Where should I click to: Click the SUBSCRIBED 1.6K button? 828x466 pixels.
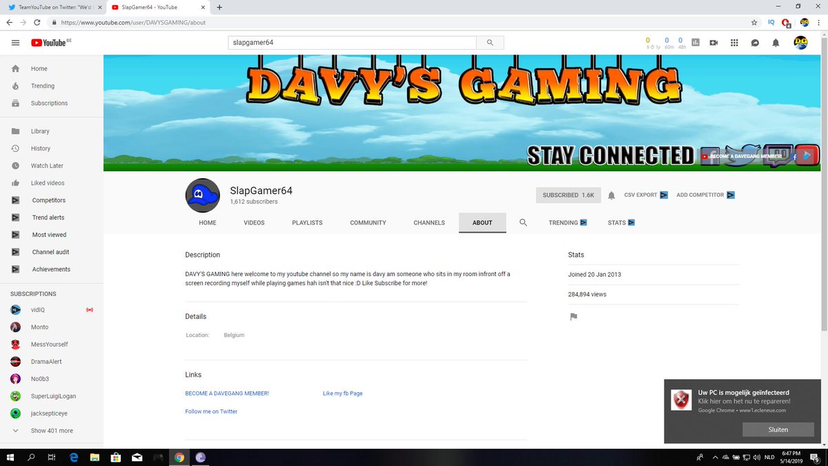pyautogui.click(x=569, y=195)
